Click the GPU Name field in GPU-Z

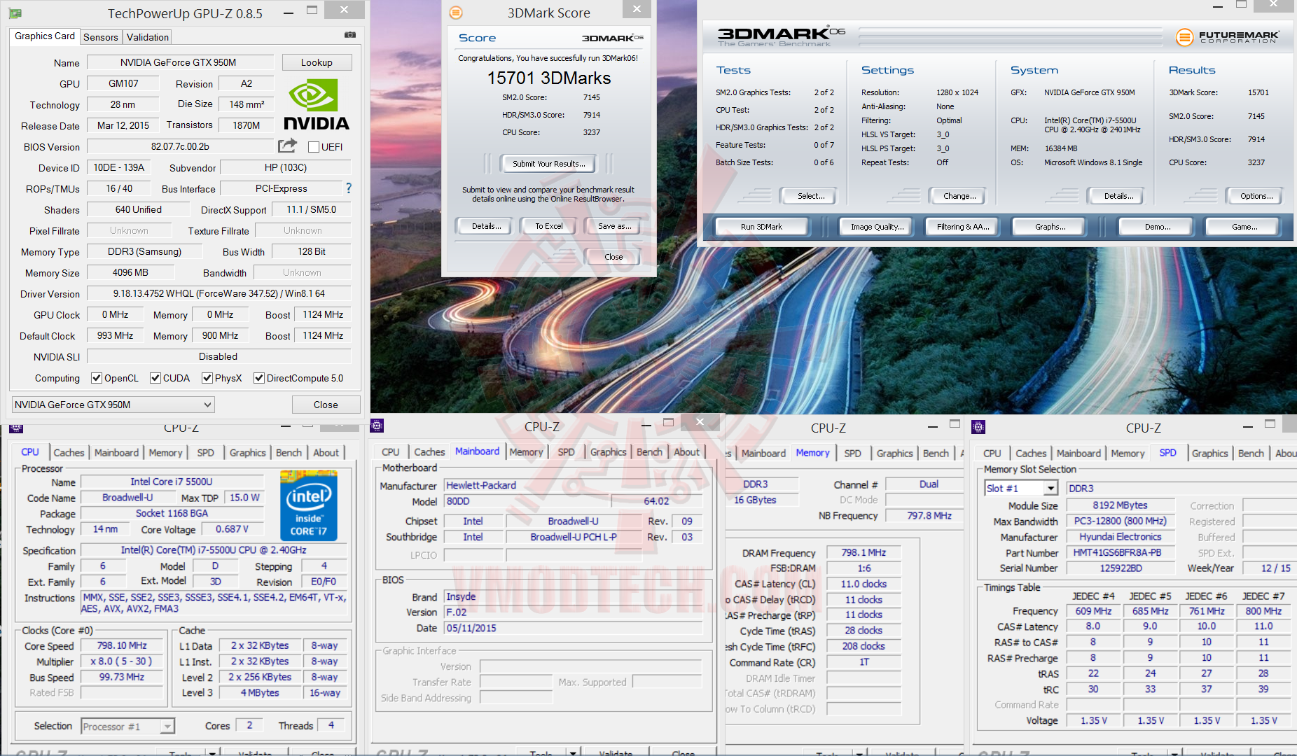[x=179, y=62]
